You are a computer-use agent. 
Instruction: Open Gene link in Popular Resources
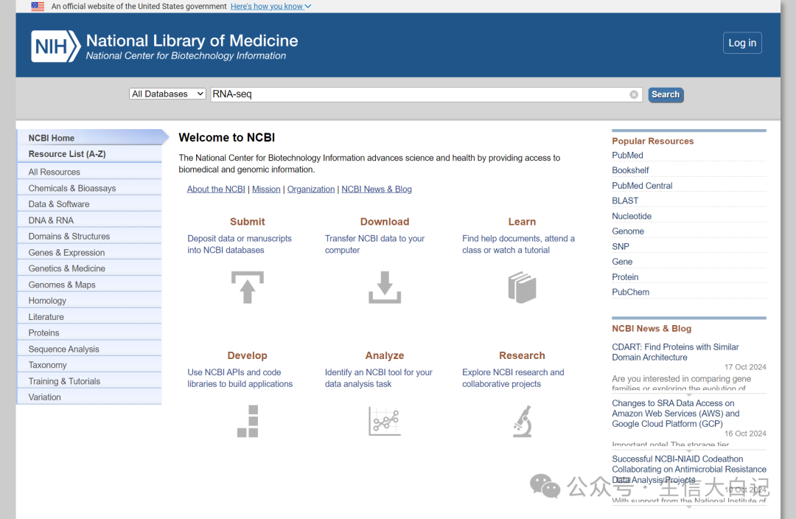(622, 262)
